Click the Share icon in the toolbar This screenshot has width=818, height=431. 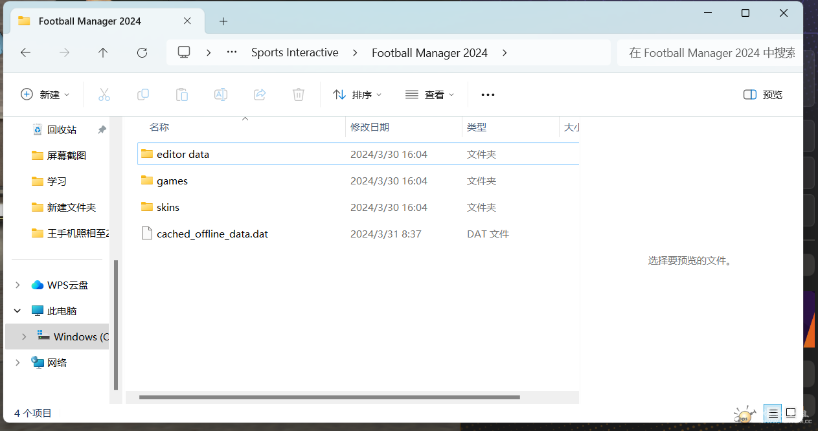(260, 94)
